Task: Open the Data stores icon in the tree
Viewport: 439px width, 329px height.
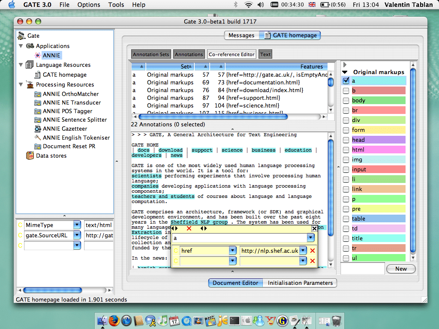Action: [29, 155]
